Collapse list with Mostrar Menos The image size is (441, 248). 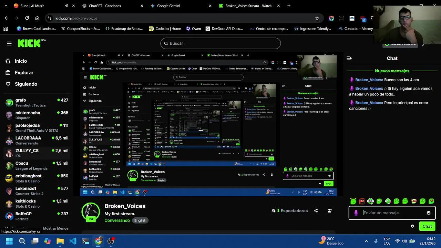(x=55, y=228)
